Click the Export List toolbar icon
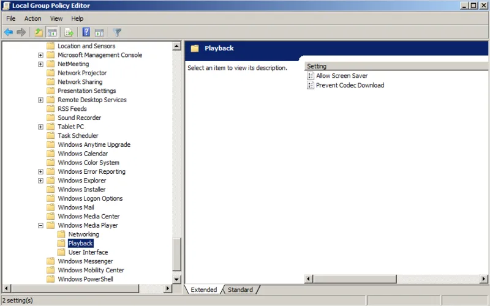The image size is (490, 306). [x=69, y=32]
